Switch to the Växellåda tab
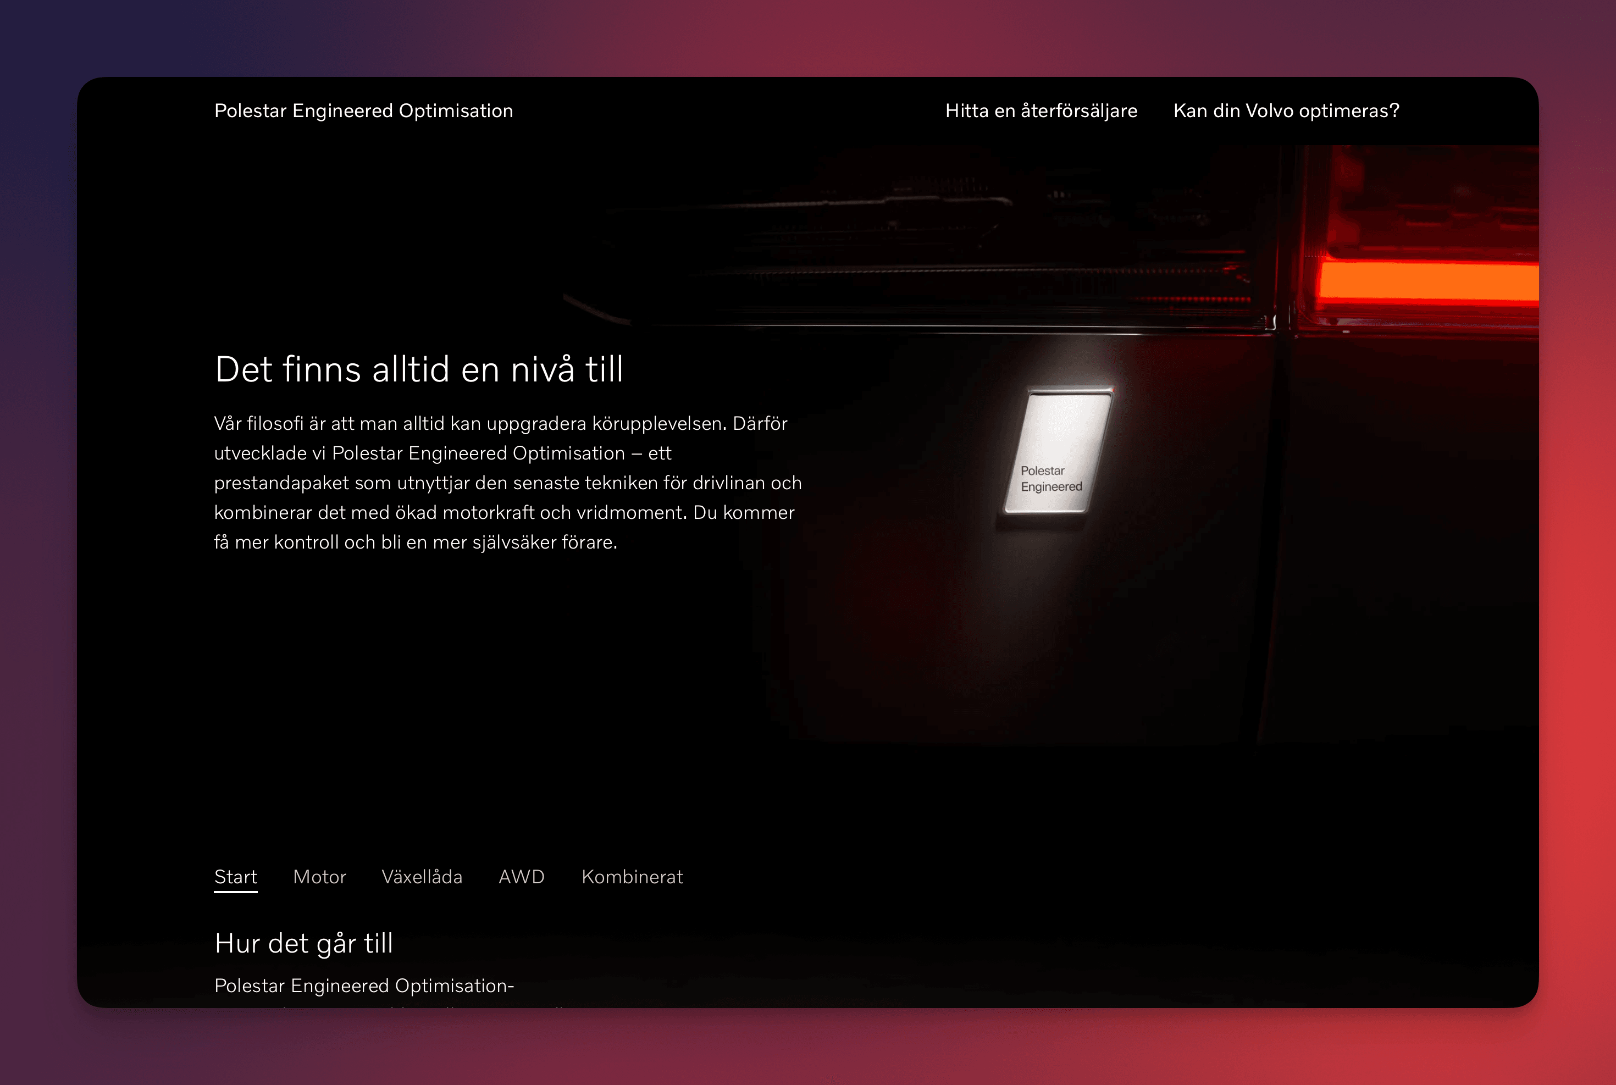 tap(421, 876)
